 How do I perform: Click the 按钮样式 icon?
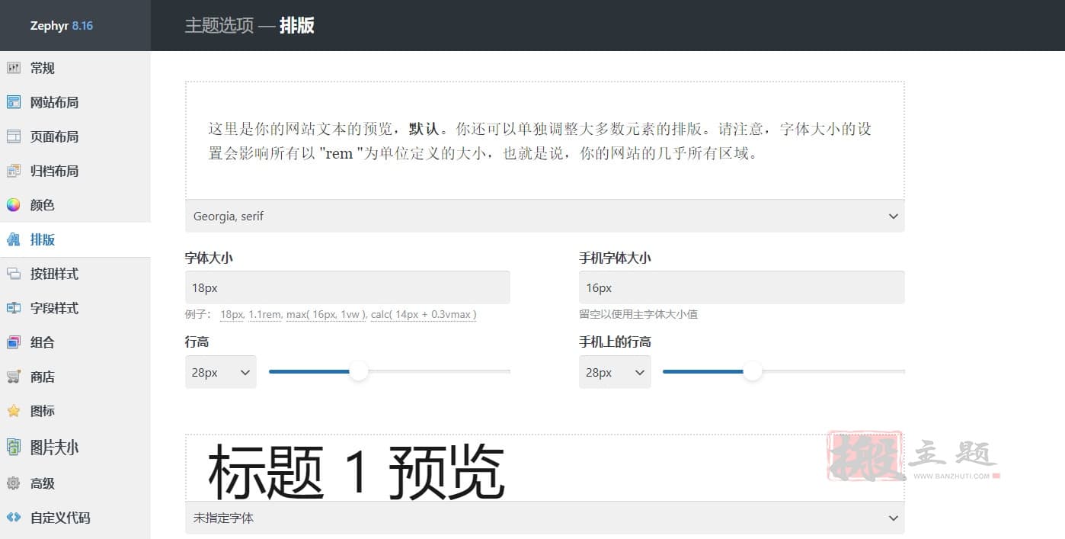point(14,274)
